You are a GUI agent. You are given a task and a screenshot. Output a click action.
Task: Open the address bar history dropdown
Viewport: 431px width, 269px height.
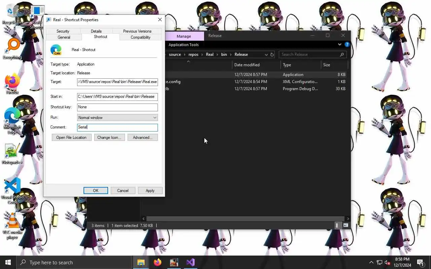point(266,54)
